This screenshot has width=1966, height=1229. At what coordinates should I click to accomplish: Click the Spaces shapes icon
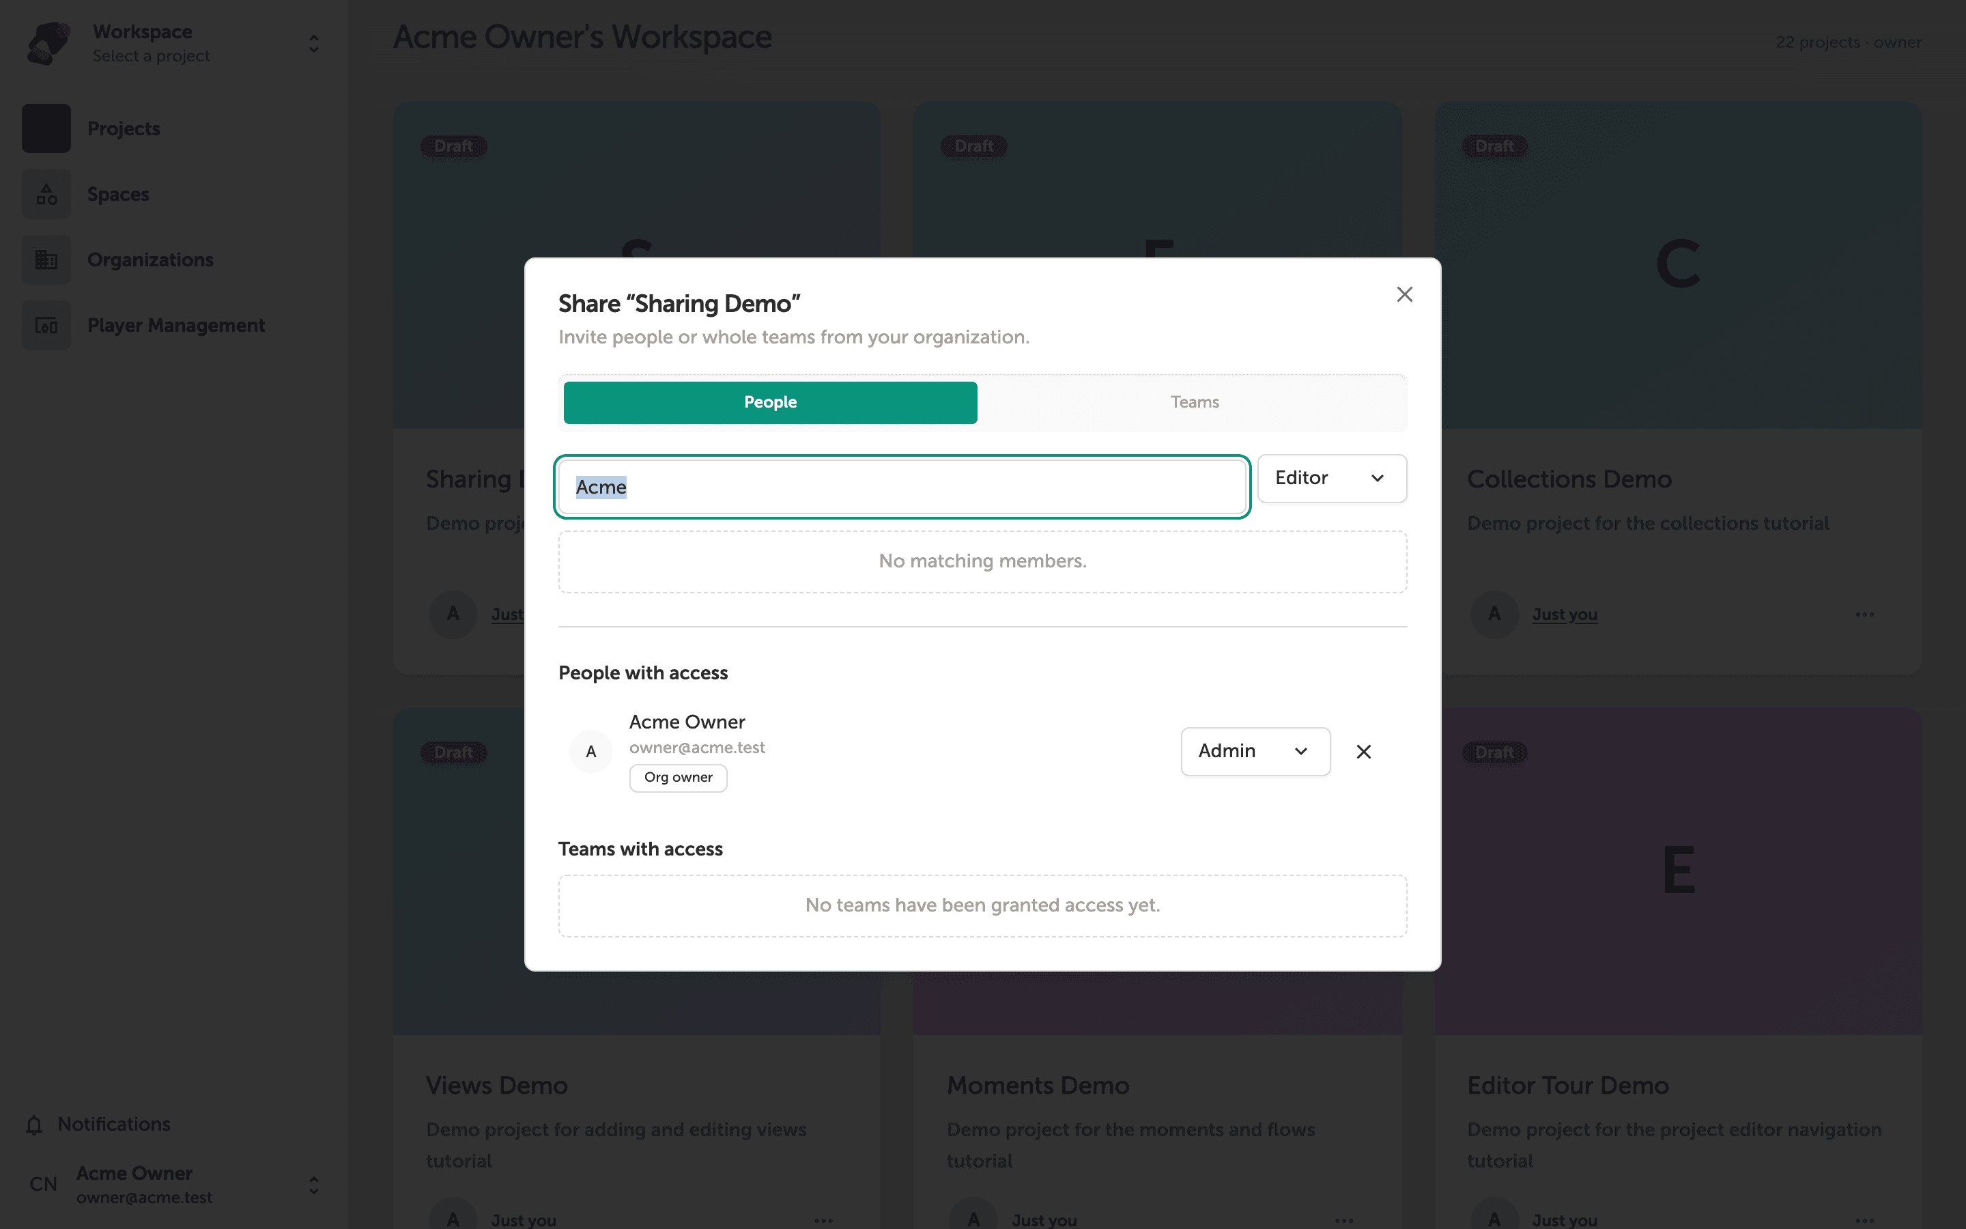(x=46, y=195)
